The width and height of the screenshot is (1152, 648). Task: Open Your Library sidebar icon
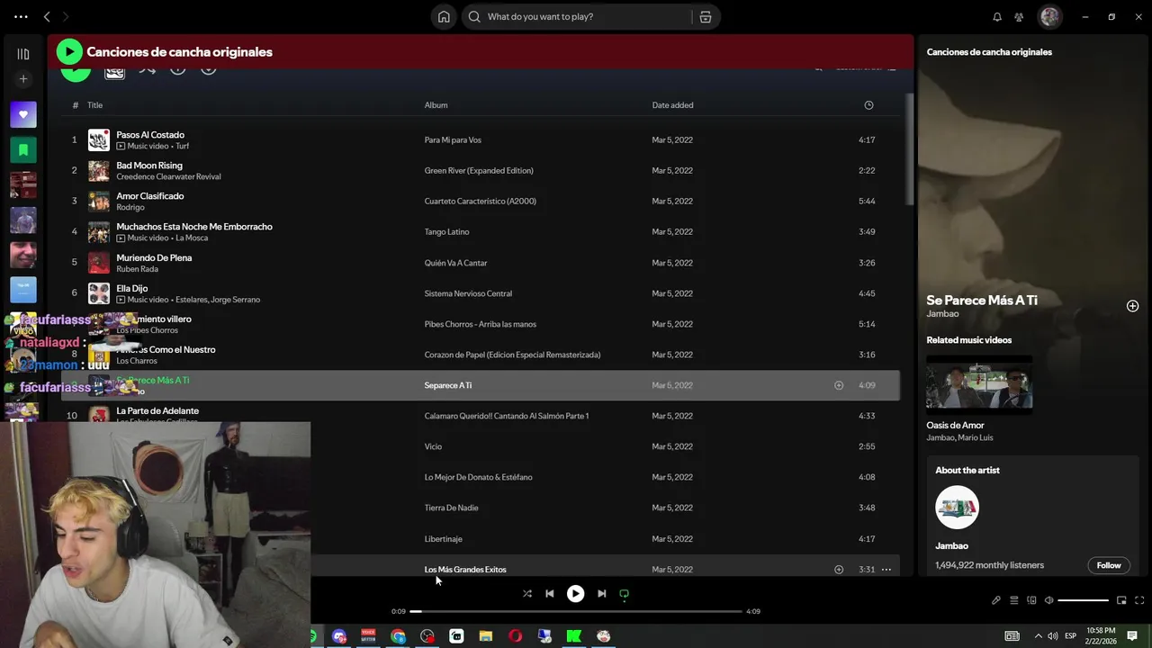[x=23, y=54]
